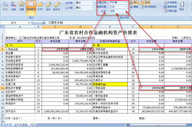Toggle the 资源面板 resource panel button

pos(31,8)
